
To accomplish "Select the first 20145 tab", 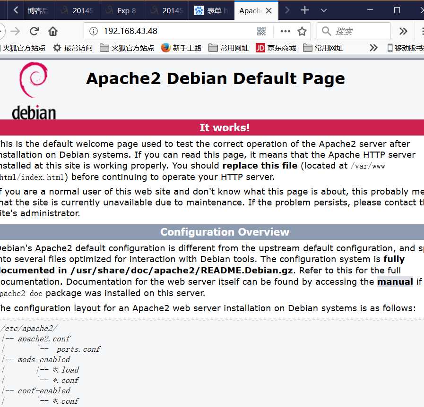I will (77, 10).
